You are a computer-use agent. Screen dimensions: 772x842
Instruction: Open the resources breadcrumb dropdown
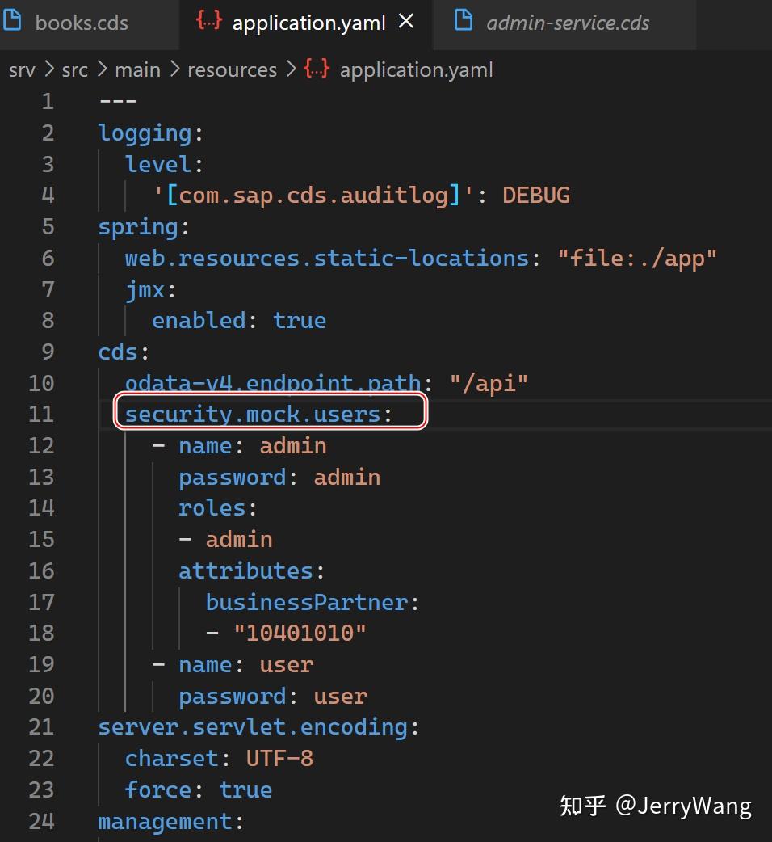[x=232, y=69]
